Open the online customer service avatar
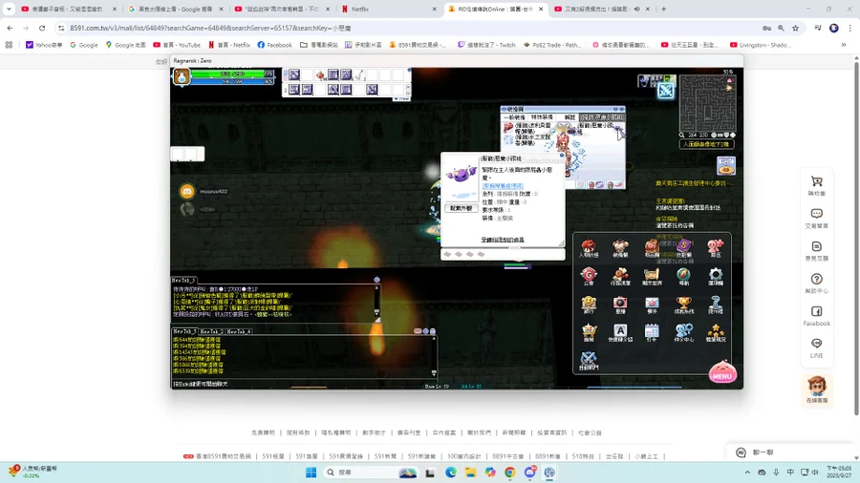Viewport: 860px width, 483px height. pyautogui.click(x=816, y=388)
